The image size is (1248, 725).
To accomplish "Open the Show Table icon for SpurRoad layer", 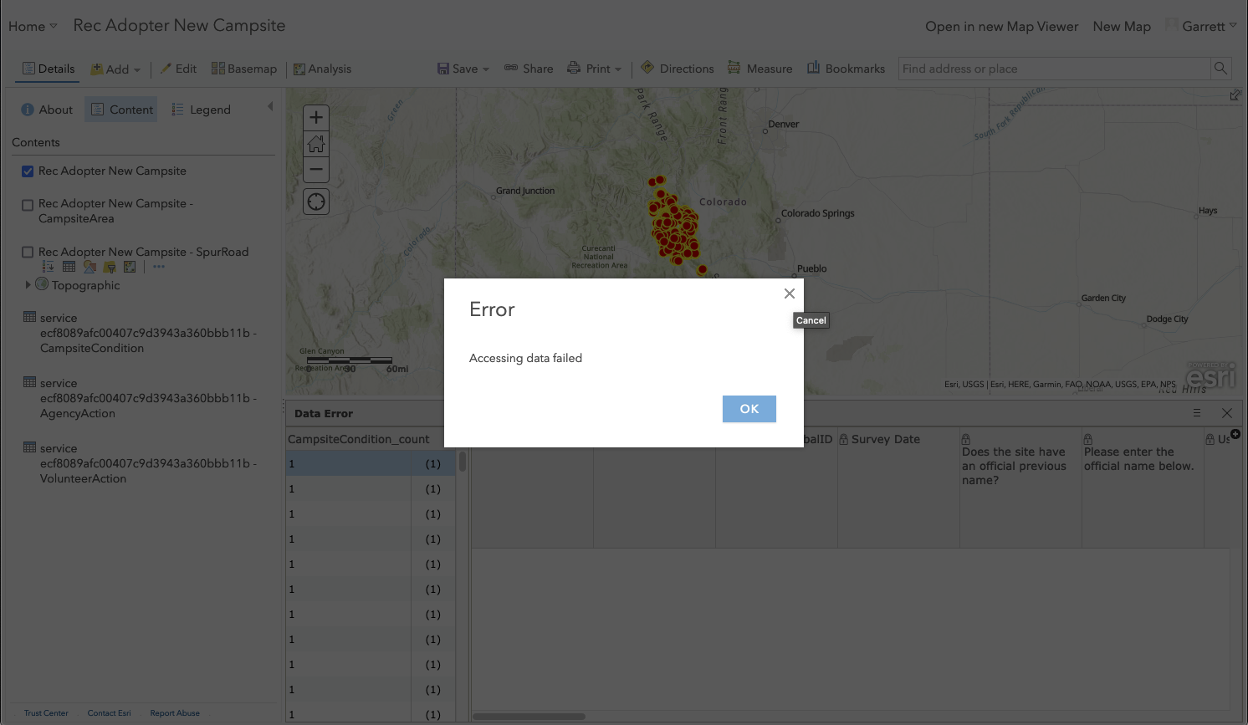I will (x=69, y=266).
